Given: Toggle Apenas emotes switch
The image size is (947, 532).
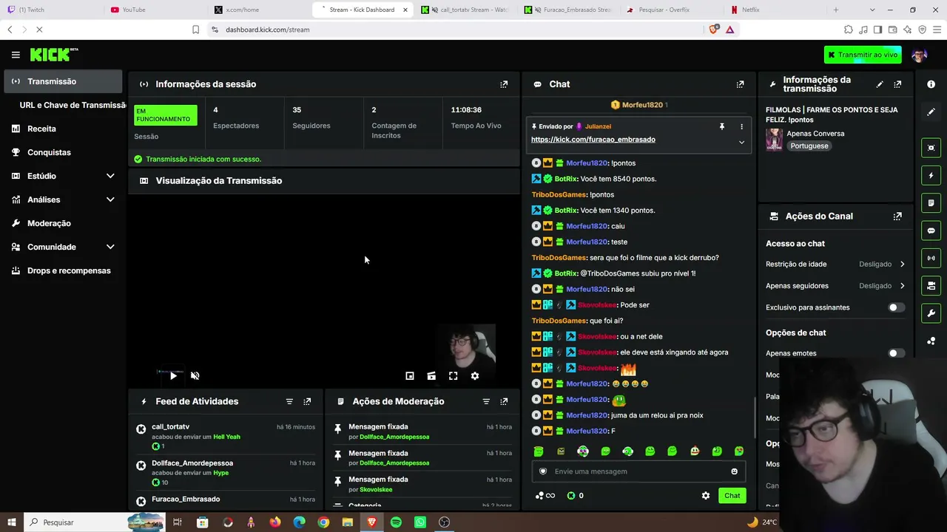Looking at the screenshot, I should 896,353.
